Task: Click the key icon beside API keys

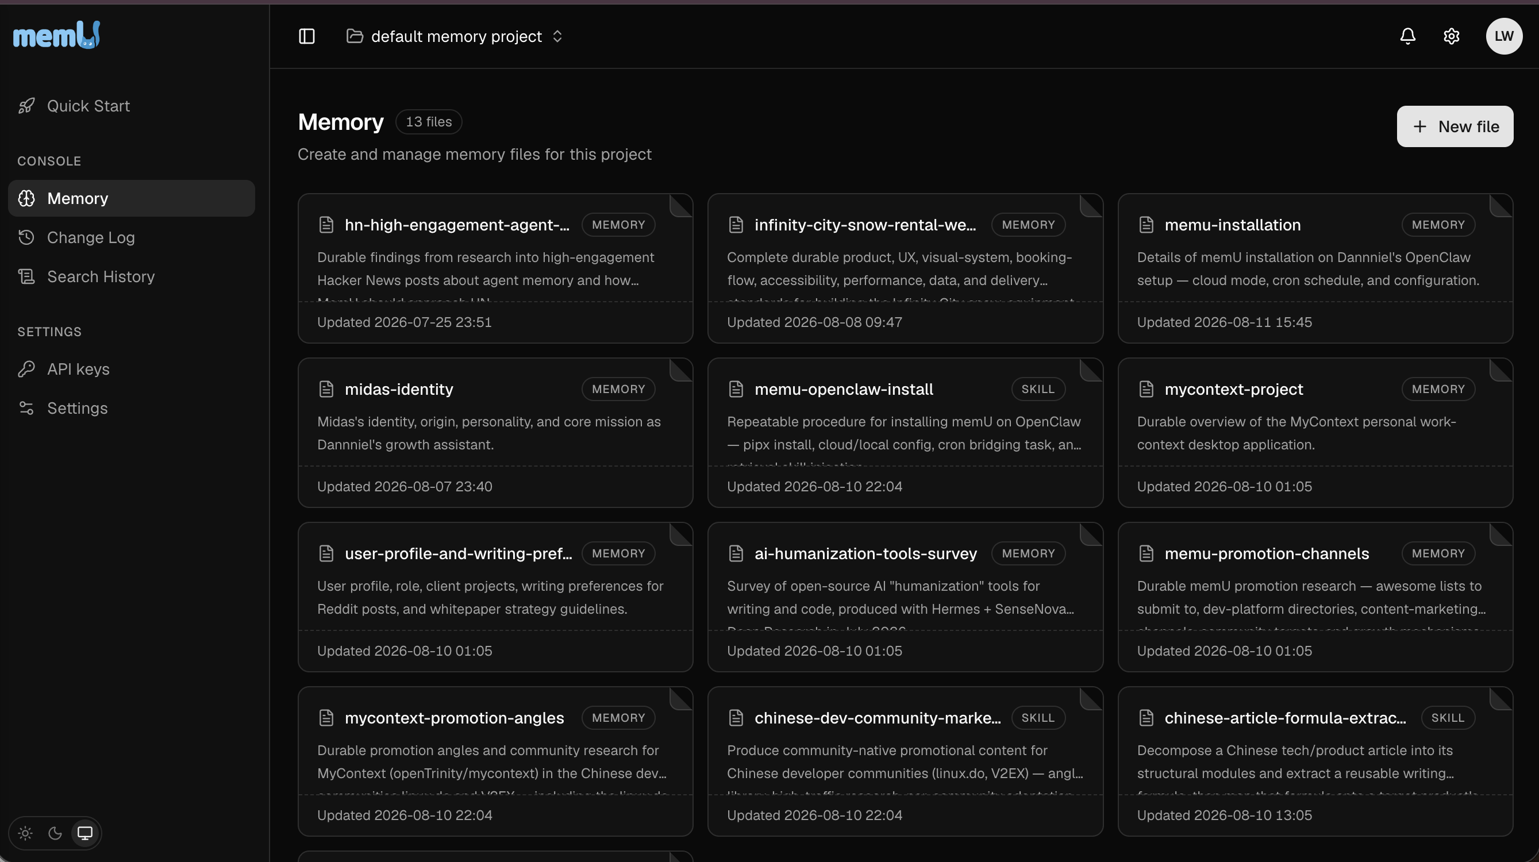Action: pos(26,369)
